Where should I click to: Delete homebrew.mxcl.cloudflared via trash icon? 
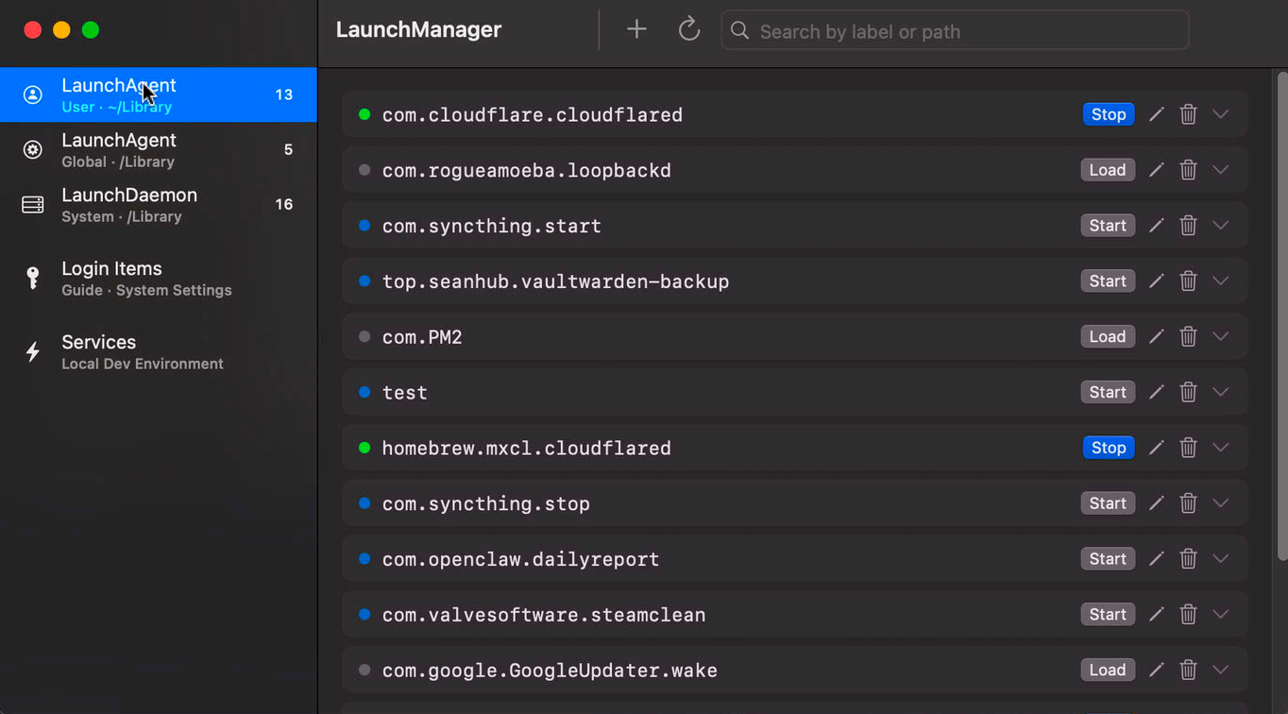pyautogui.click(x=1189, y=448)
